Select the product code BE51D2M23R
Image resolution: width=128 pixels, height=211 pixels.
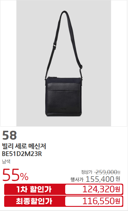coord(22,154)
